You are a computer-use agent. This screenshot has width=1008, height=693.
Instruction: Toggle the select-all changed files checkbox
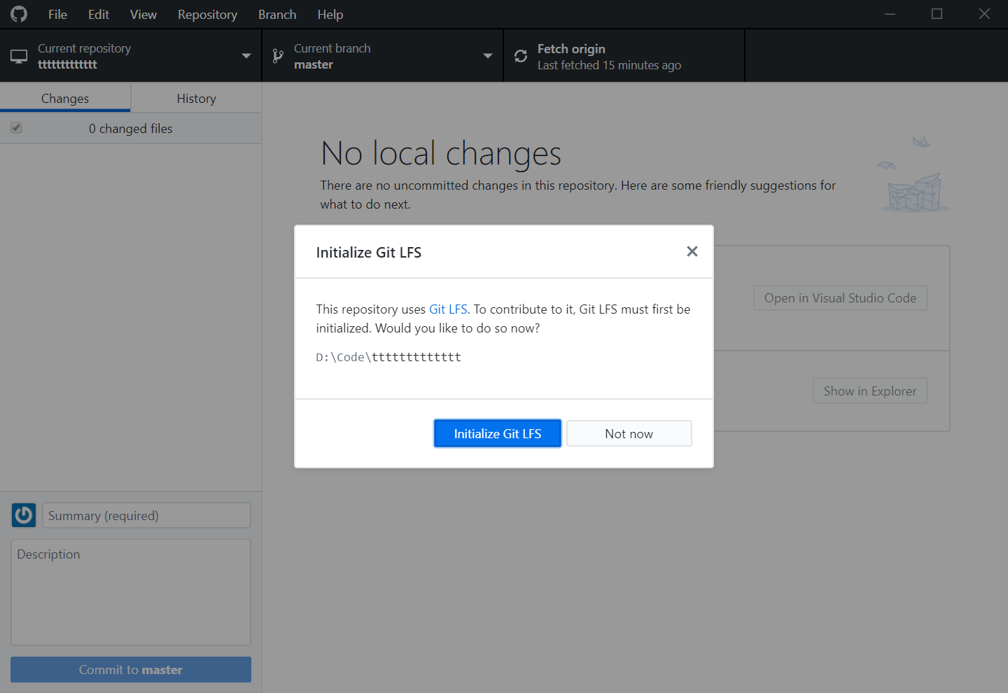(x=16, y=128)
